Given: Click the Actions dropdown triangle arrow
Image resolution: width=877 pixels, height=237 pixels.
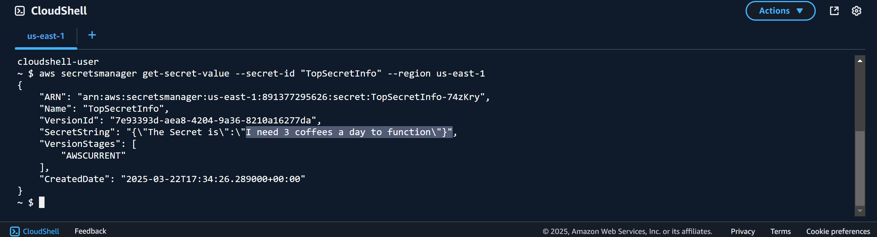Looking at the screenshot, I should coord(800,11).
